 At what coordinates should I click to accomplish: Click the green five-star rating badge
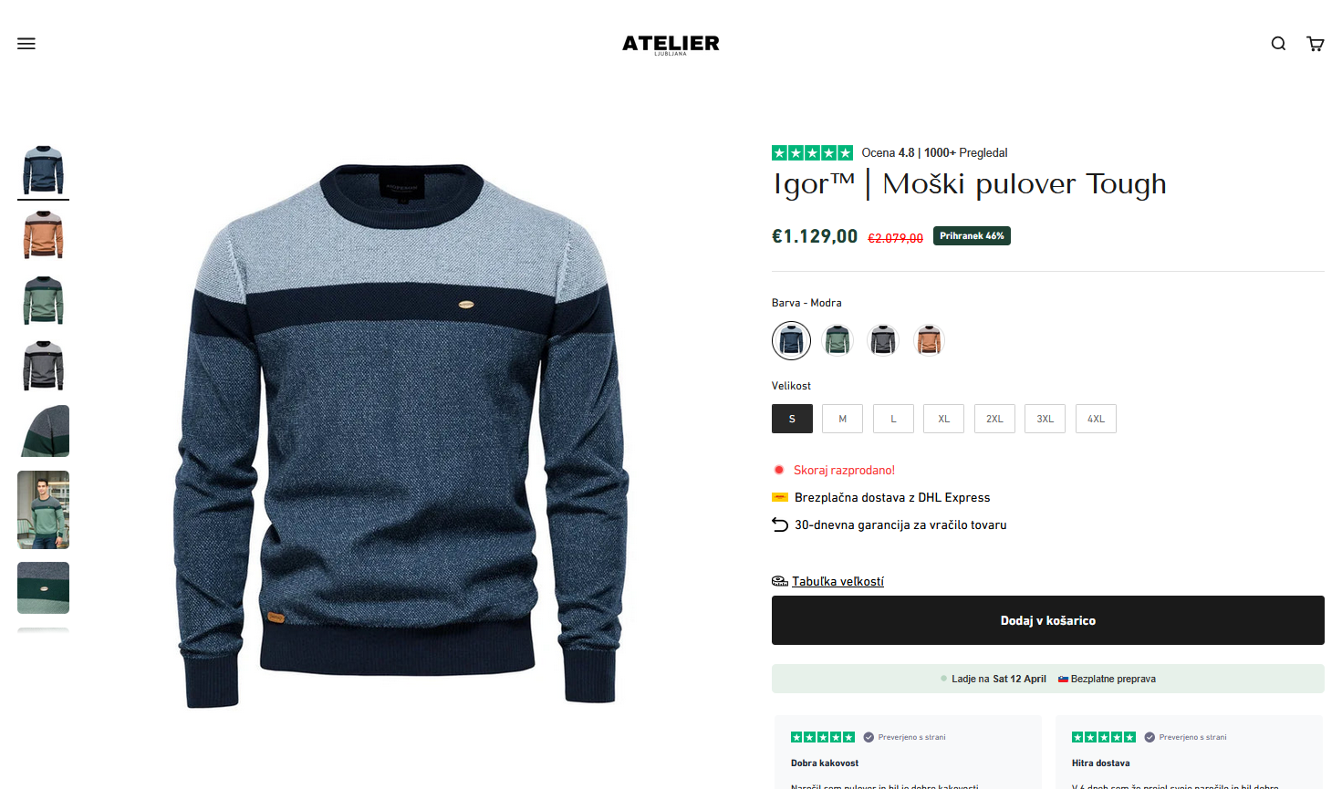812,152
